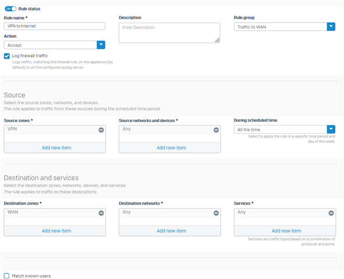Click the Enter Description text area
Viewport: 344px width, 279px height.
(x=169, y=33)
